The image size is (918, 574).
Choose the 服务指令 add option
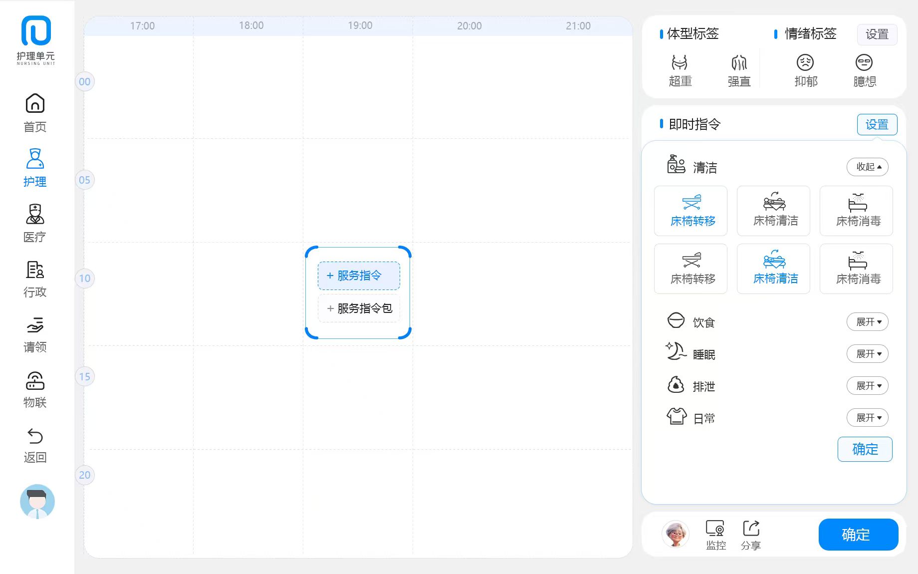coord(359,276)
